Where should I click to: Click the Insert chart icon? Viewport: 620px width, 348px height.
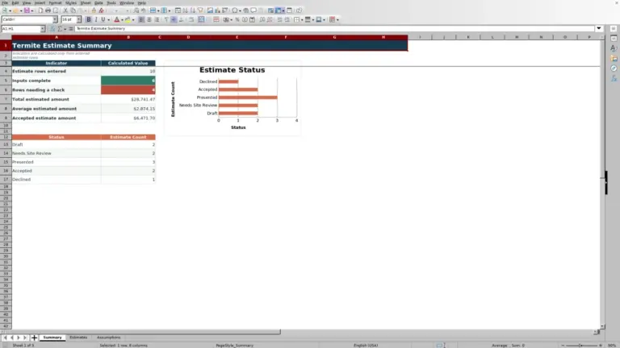coord(217,10)
